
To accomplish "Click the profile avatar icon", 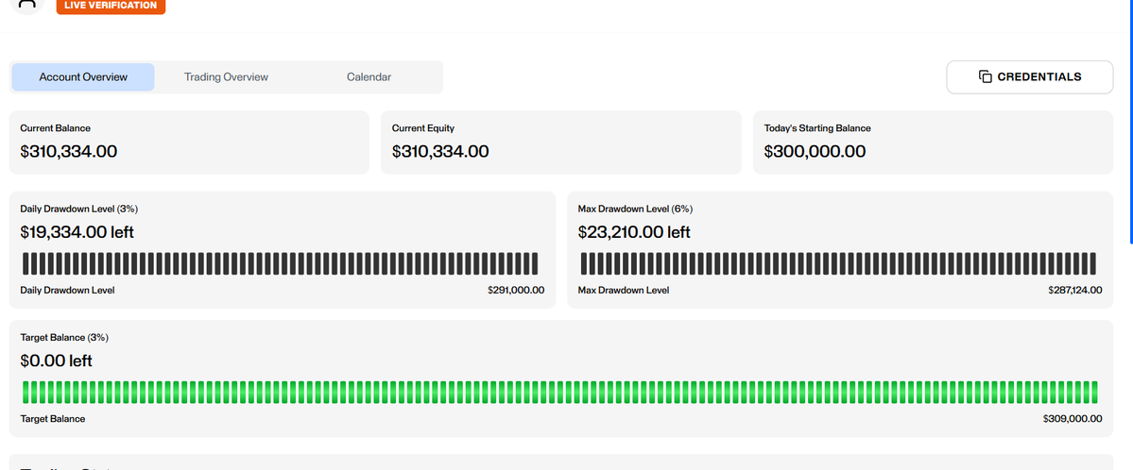I will coord(27,5).
